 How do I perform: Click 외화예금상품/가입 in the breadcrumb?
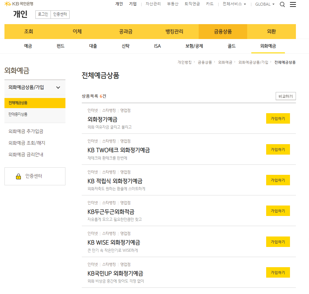[253, 62]
